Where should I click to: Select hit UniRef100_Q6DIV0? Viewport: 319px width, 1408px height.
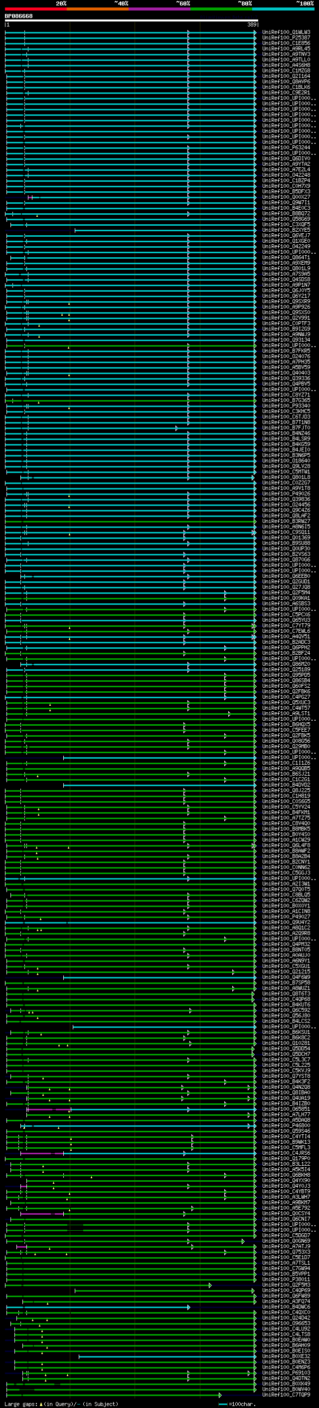pyautogui.click(x=286, y=158)
